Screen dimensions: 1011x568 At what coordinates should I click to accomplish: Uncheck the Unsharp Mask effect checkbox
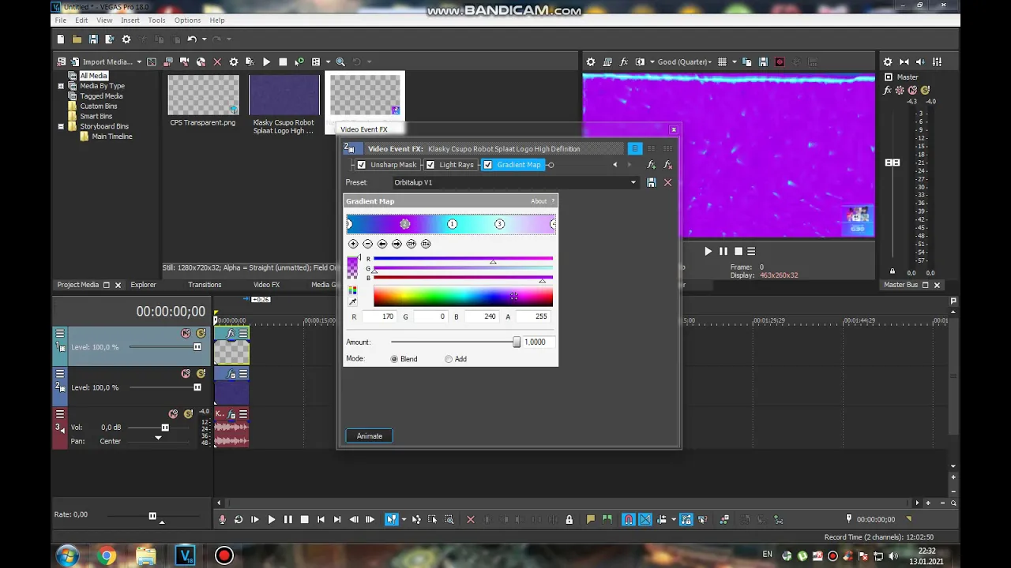click(362, 165)
